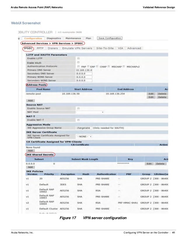Check the CHAP authentication protocol
This screenshot has width=186, height=241.
coord(97,67)
